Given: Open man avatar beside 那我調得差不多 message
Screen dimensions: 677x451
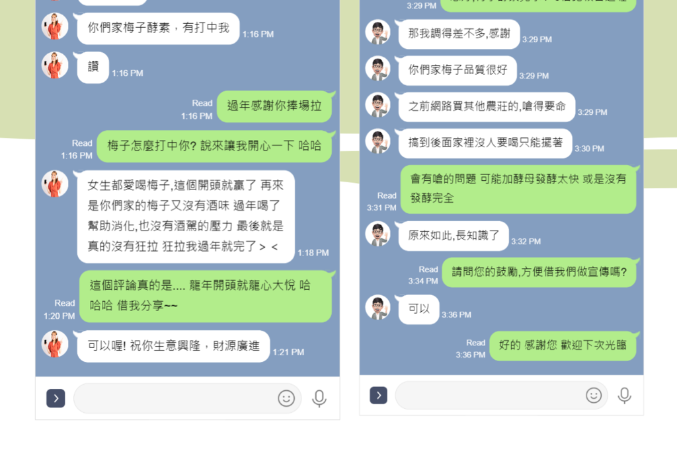Looking at the screenshot, I should (378, 32).
